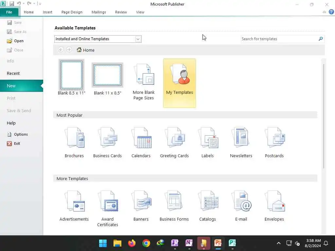Open the Publisher Help question mark

[x=331, y=12]
